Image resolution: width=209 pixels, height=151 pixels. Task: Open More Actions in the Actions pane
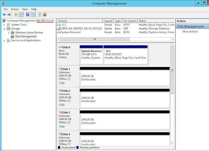coord(190,32)
